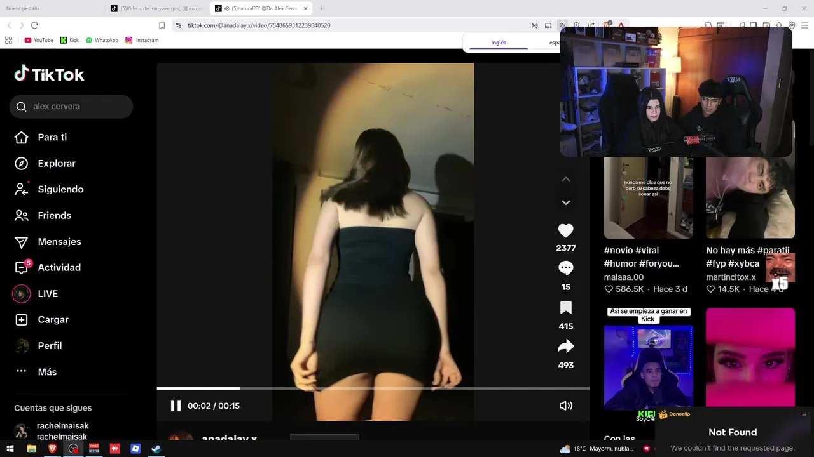Go to Siguiendo feed
The height and width of the screenshot is (457, 814).
pos(60,189)
